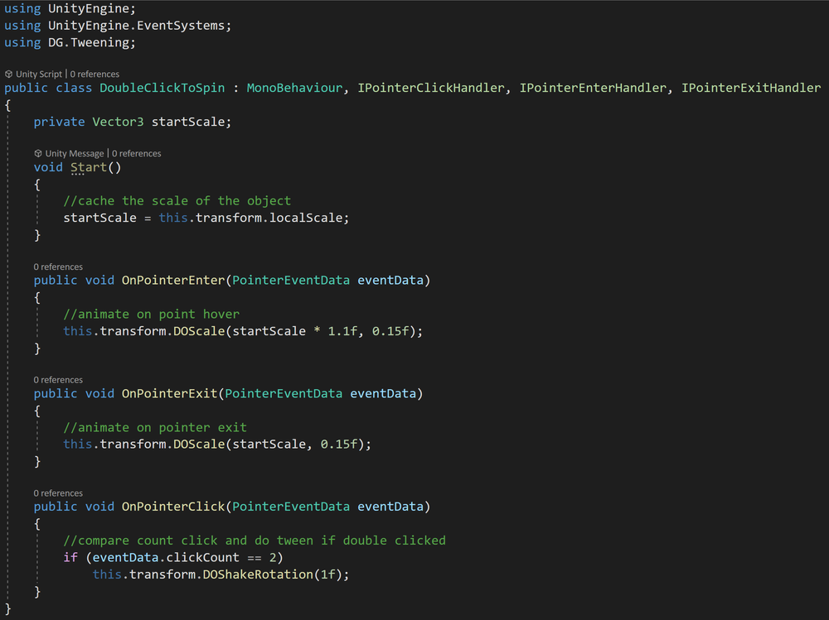This screenshot has width=829, height=620.
Task: Click "0 references" above OnPointerEnter
Action: (x=58, y=266)
